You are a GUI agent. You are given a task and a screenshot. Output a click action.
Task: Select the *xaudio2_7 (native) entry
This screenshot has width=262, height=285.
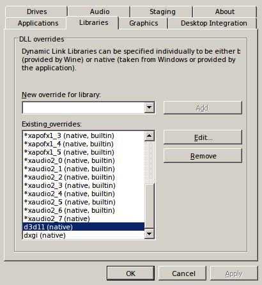point(84,219)
